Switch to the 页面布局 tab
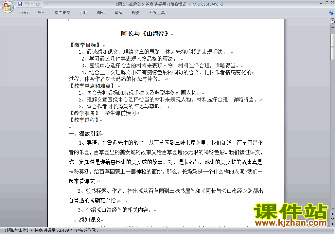This screenshot has height=235, width=335. pos(62,13)
